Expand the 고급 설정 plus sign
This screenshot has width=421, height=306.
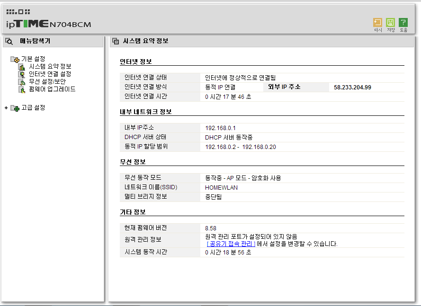tap(6, 108)
